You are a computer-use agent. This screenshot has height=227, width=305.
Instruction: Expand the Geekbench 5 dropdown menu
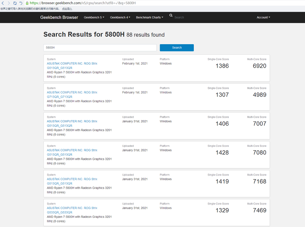(94, 18)
